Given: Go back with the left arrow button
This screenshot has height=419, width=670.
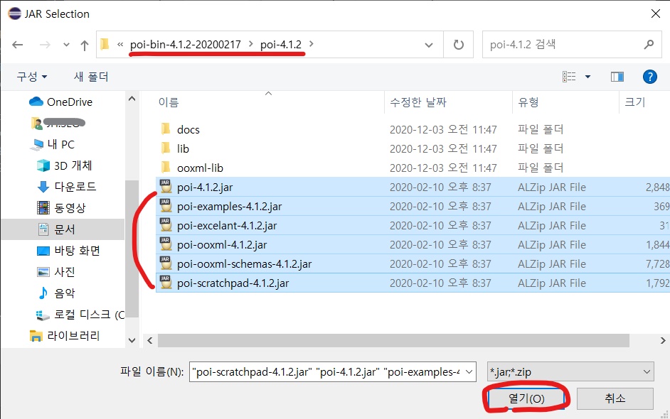Looking at the screenshot, I should pyautogui.click(x=18, y=44).
